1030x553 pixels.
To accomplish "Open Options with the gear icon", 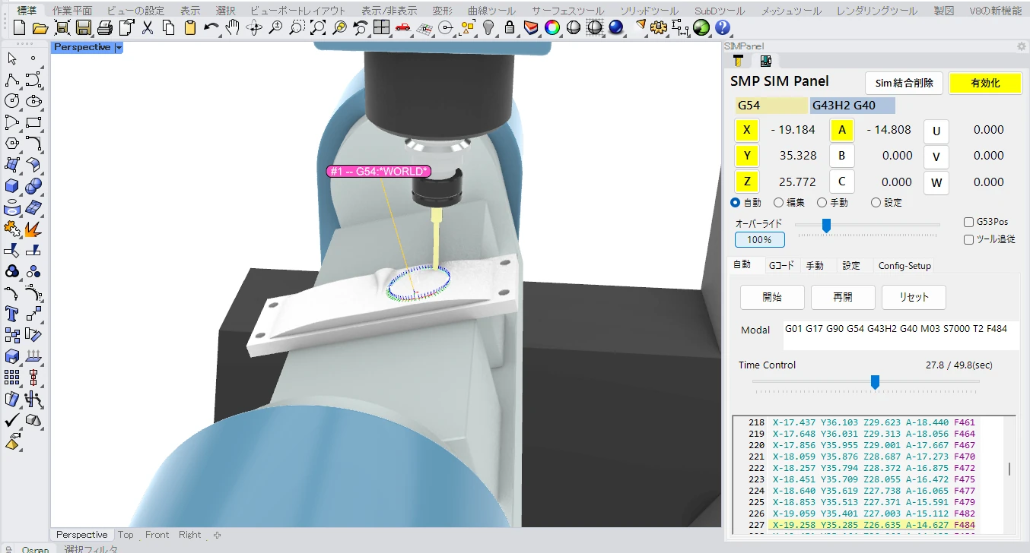I will pyautogui.click(x=659, y=28).
